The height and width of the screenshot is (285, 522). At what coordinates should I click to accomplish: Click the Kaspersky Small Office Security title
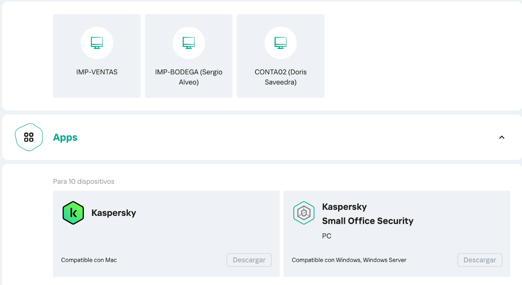[367, 214]
